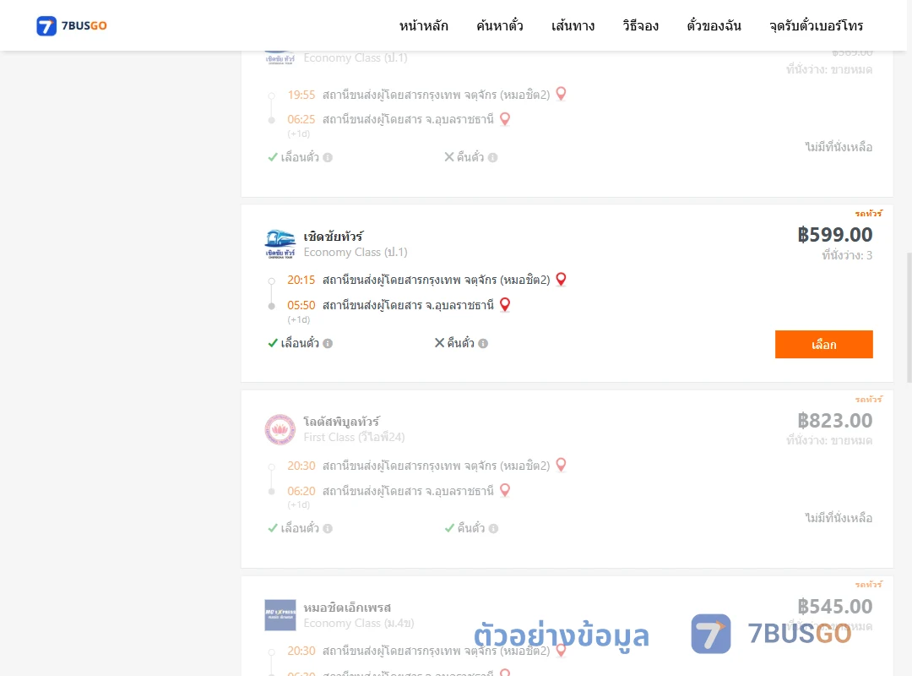Click info icon next to คืนตั๋ว of โลตัสพิบูลทัวร์ trip
The height and width of the screenshot is (676, 912).
pyautogui.click(x=493, y=529)
